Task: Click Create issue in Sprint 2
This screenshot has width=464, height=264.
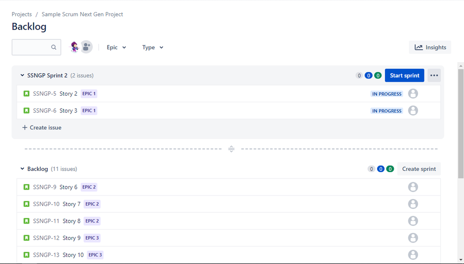Action: (42, 128)
